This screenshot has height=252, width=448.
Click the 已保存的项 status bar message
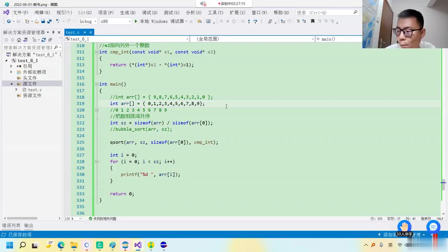(x=20, y=235)
